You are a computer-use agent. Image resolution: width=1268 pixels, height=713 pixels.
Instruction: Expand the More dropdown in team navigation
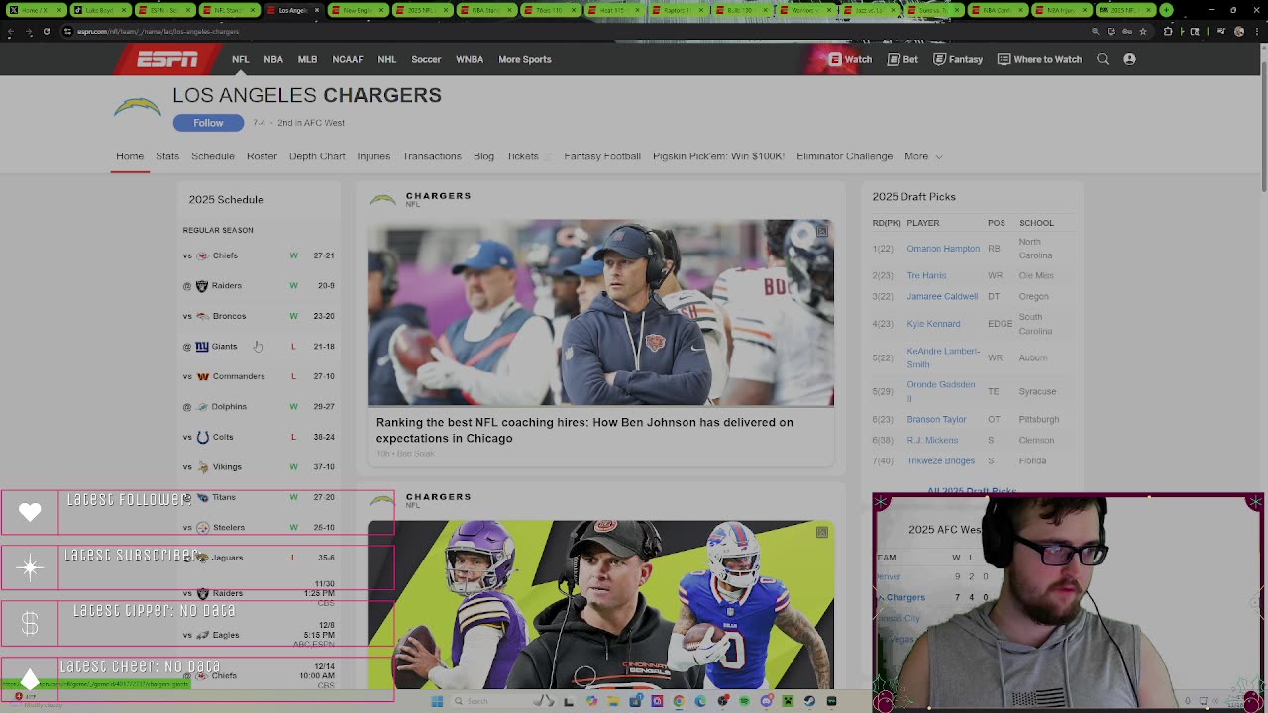922,156
